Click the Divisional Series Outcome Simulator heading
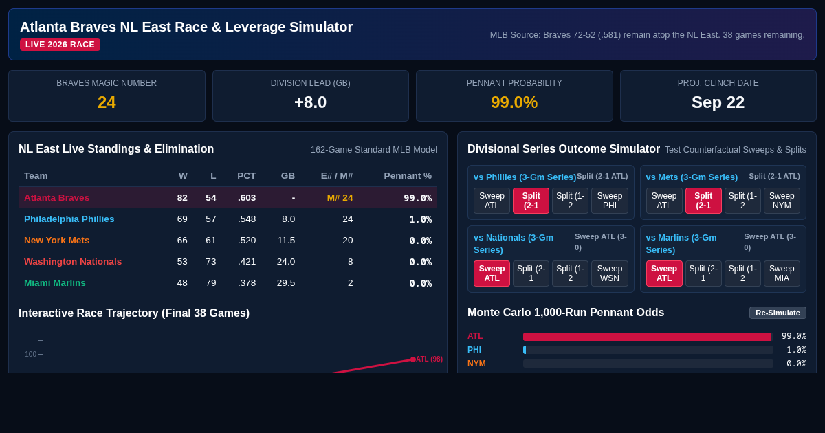825x433 pixels. point(564,149)
